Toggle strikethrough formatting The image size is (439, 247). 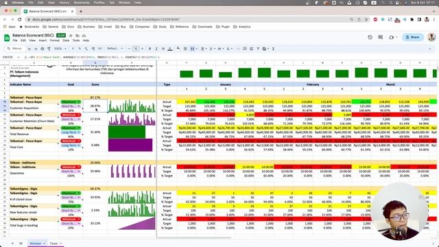(163, 49)
